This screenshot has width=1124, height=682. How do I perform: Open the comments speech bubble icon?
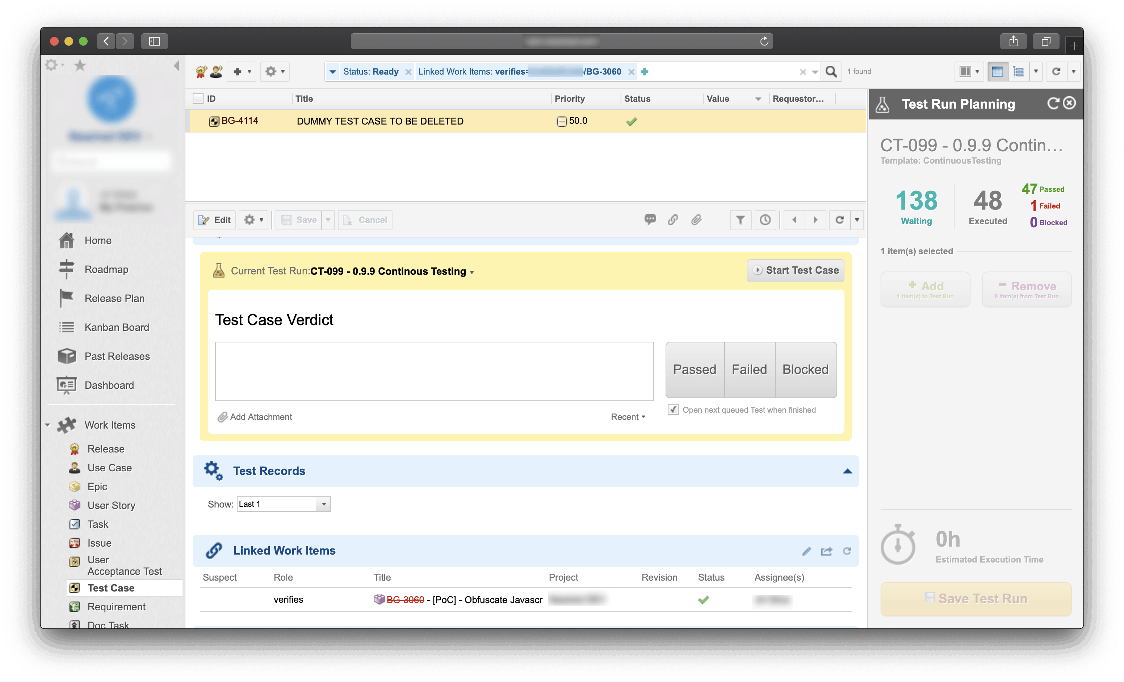pos(650,220)
